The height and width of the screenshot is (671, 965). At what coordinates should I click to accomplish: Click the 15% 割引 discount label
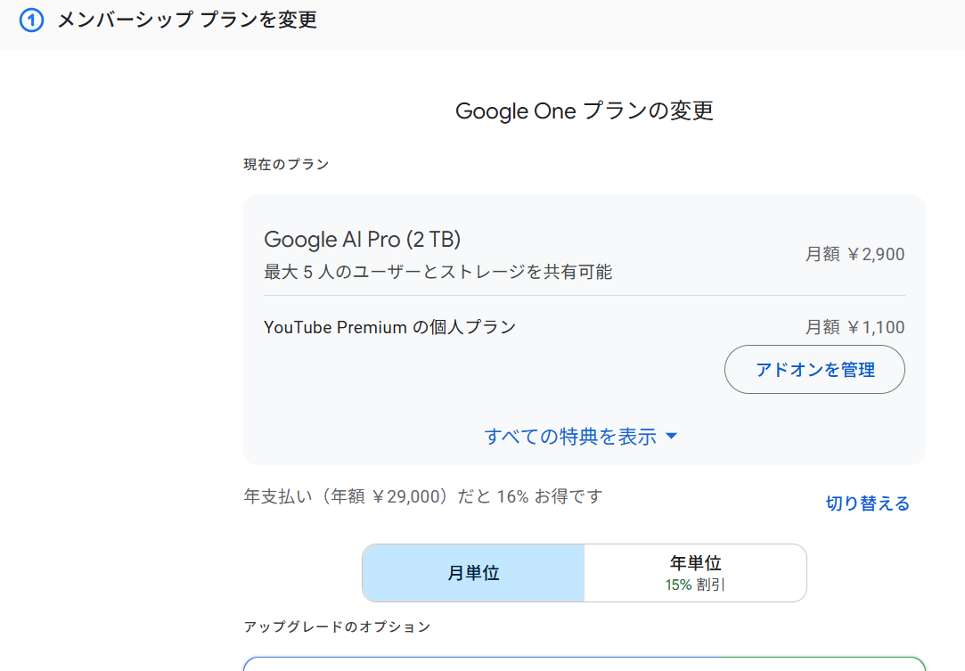point(695,585)
